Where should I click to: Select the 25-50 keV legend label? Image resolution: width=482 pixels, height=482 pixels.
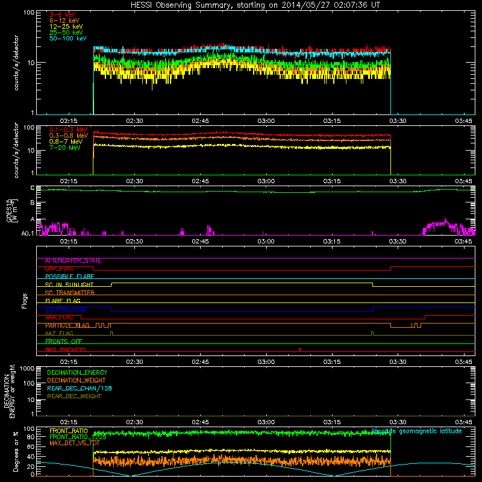(x=66, y=33)
